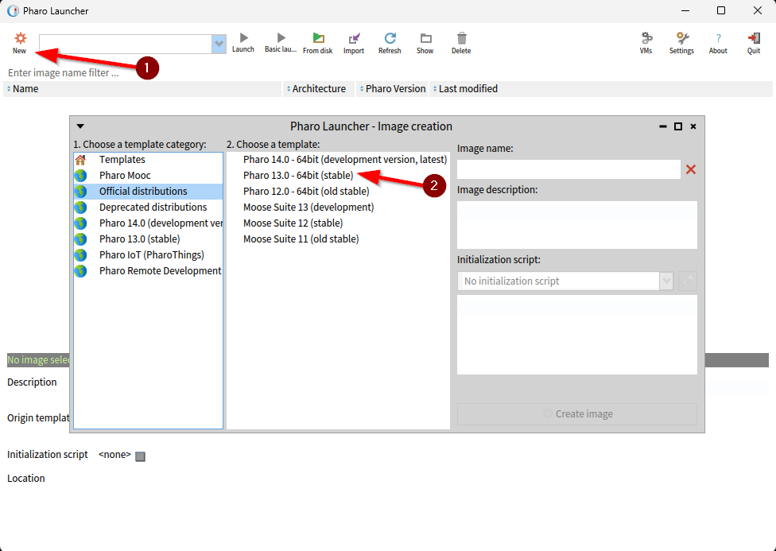The width and height of the screenshot is (776, 551).
Task: Click the Quit toolbar icon
Action: [754, 38]
